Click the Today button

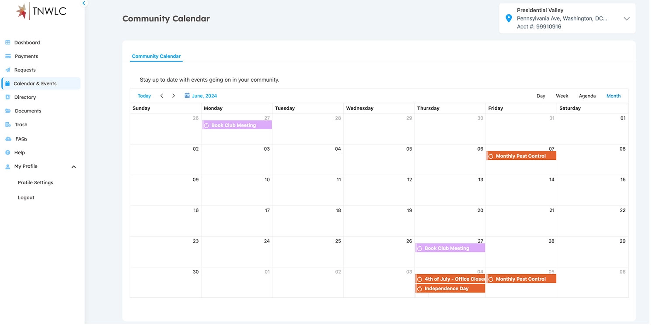(x=144, y=96)
